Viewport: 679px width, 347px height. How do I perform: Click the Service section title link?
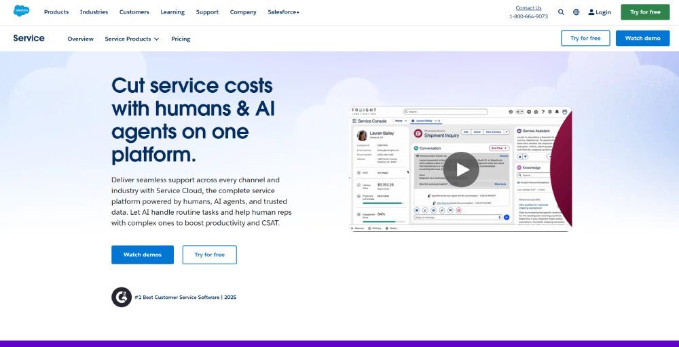tap(29, 38)
